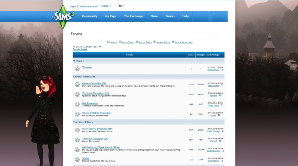Open the Worlds forum link
The width and height of the screenshot is (298, 166).
pos(86,159)
